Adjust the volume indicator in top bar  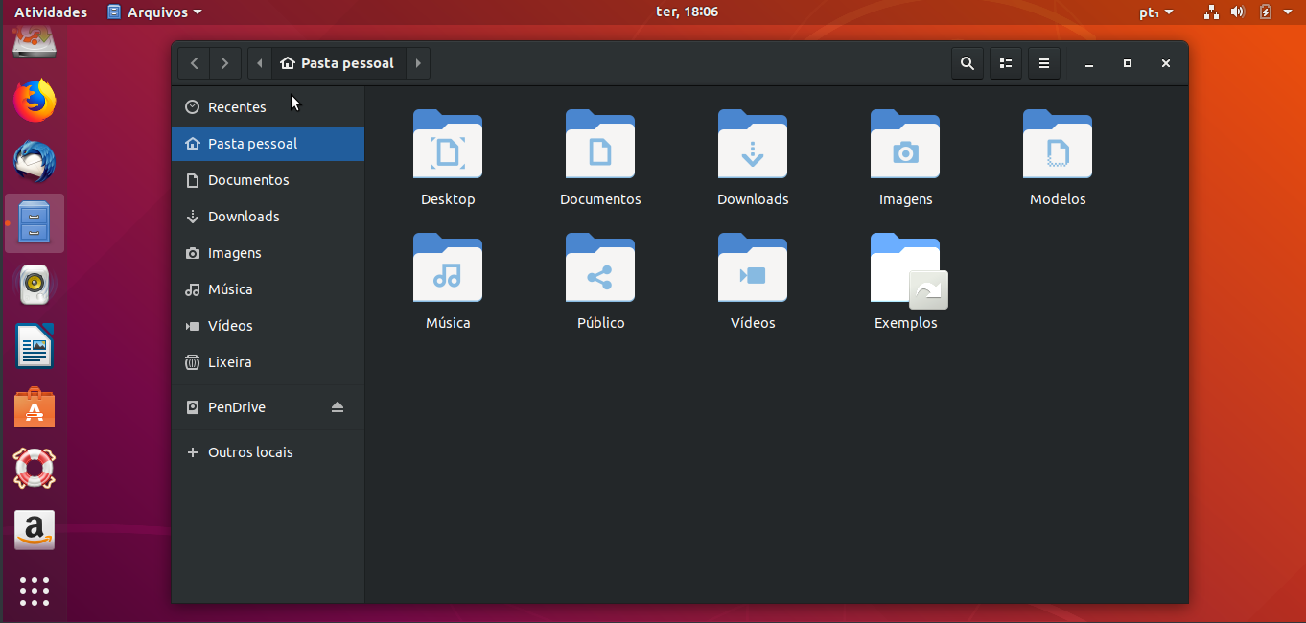click(1237, 12)
